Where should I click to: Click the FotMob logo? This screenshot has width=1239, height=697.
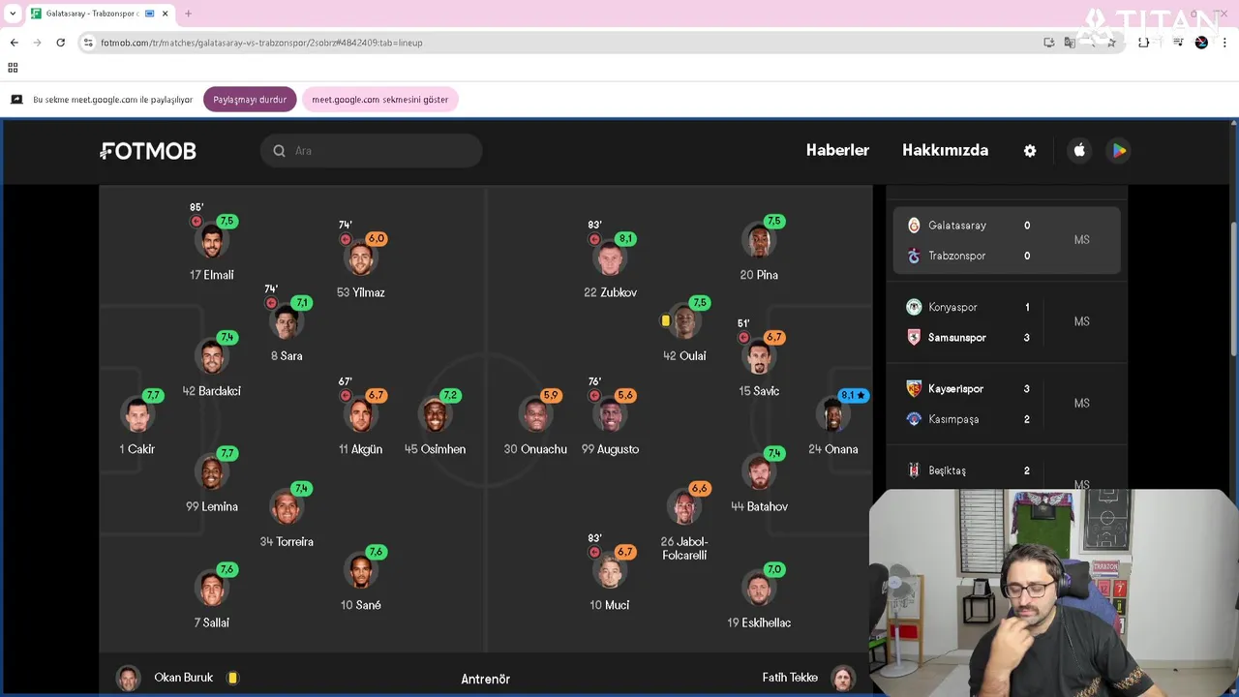(x=148, y=151)
